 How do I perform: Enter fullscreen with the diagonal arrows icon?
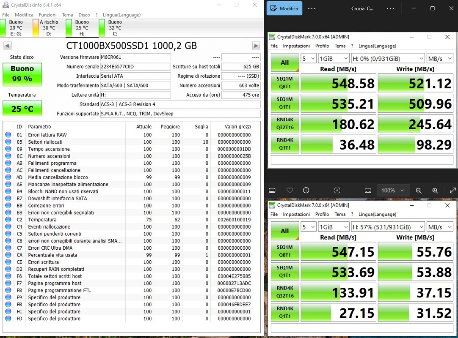(453, 191)
